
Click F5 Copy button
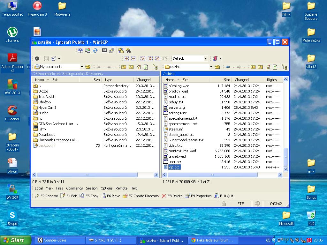(x=89, y=196)
